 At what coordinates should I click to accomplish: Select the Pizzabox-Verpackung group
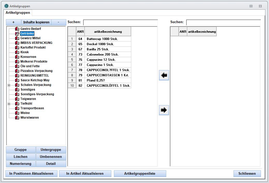point(37,71)
